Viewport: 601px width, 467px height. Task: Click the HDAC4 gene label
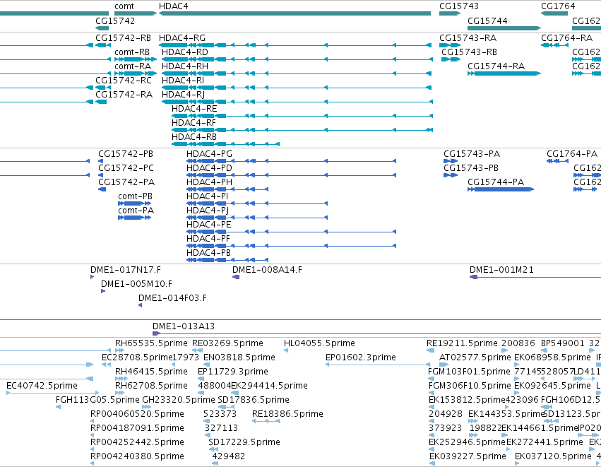click(x=173, y=6)
